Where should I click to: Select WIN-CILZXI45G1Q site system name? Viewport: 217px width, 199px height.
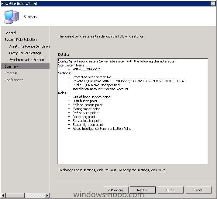click(86, 69)
